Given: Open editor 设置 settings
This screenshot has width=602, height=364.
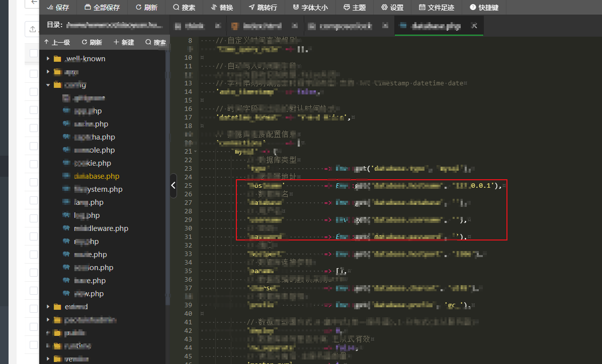Looking at the screenshot, I should [x=392, y=8].
